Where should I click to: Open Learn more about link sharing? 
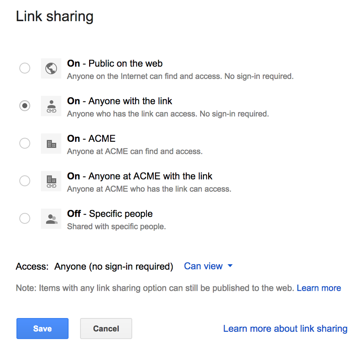point(285,329)
